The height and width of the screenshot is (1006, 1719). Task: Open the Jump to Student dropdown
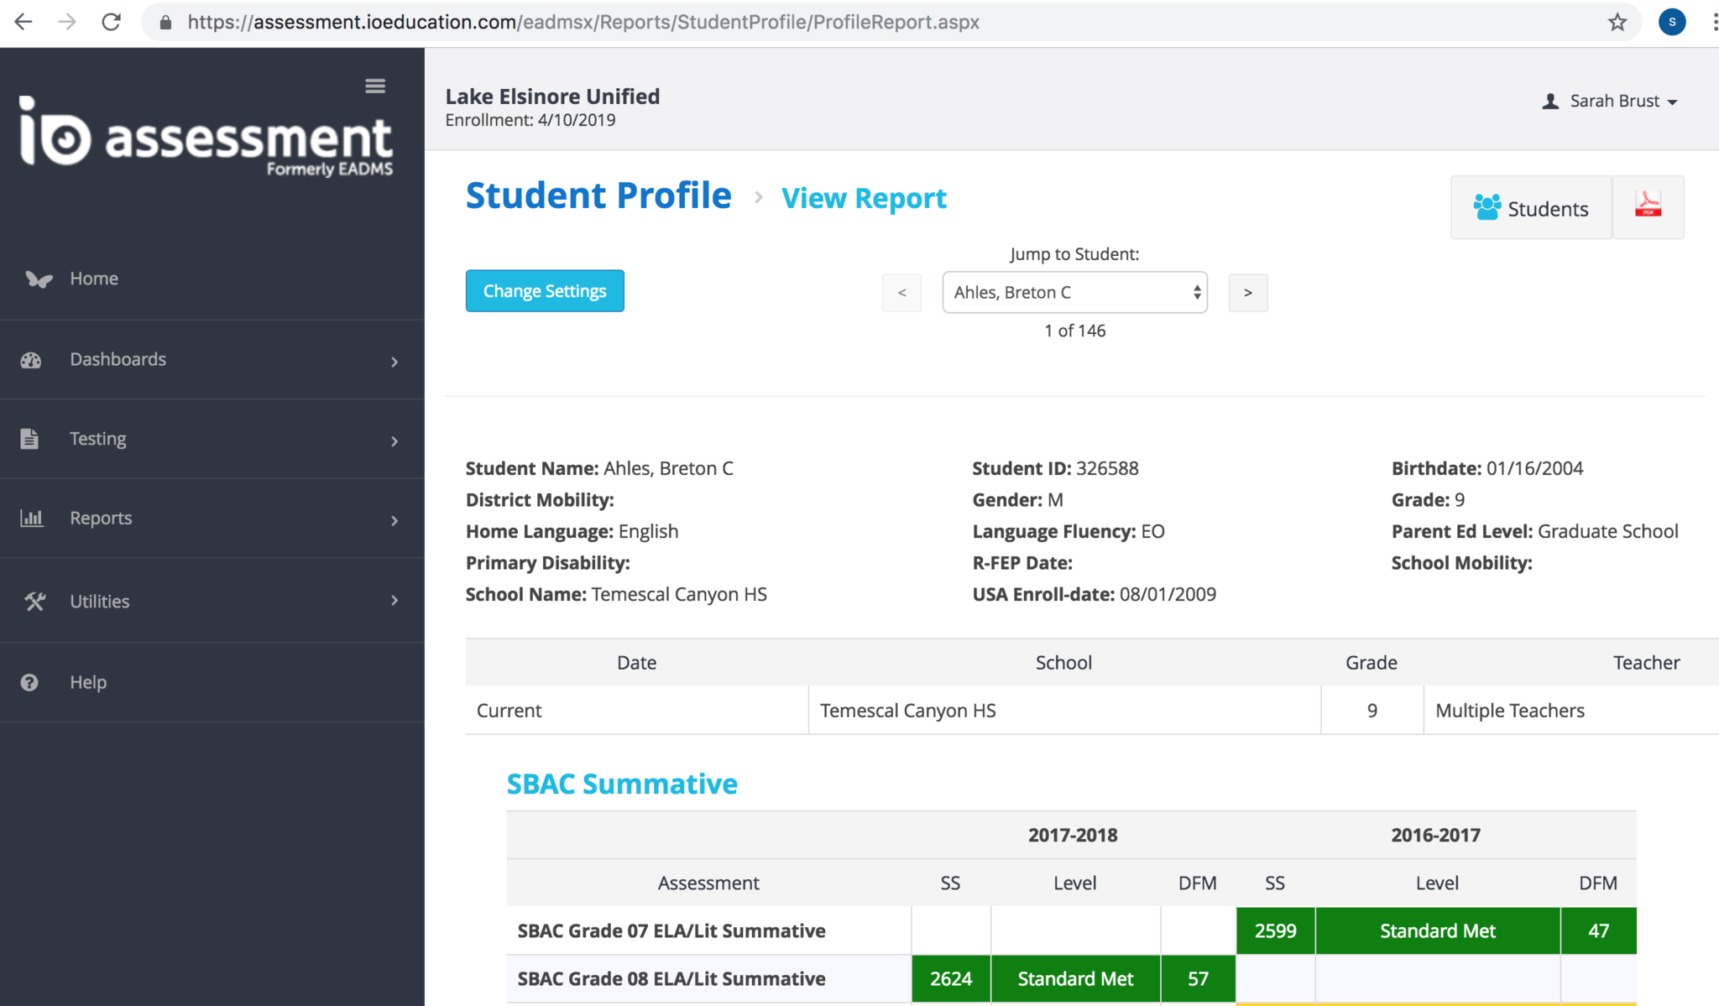pyautogui.click(x=1074, y=292)
